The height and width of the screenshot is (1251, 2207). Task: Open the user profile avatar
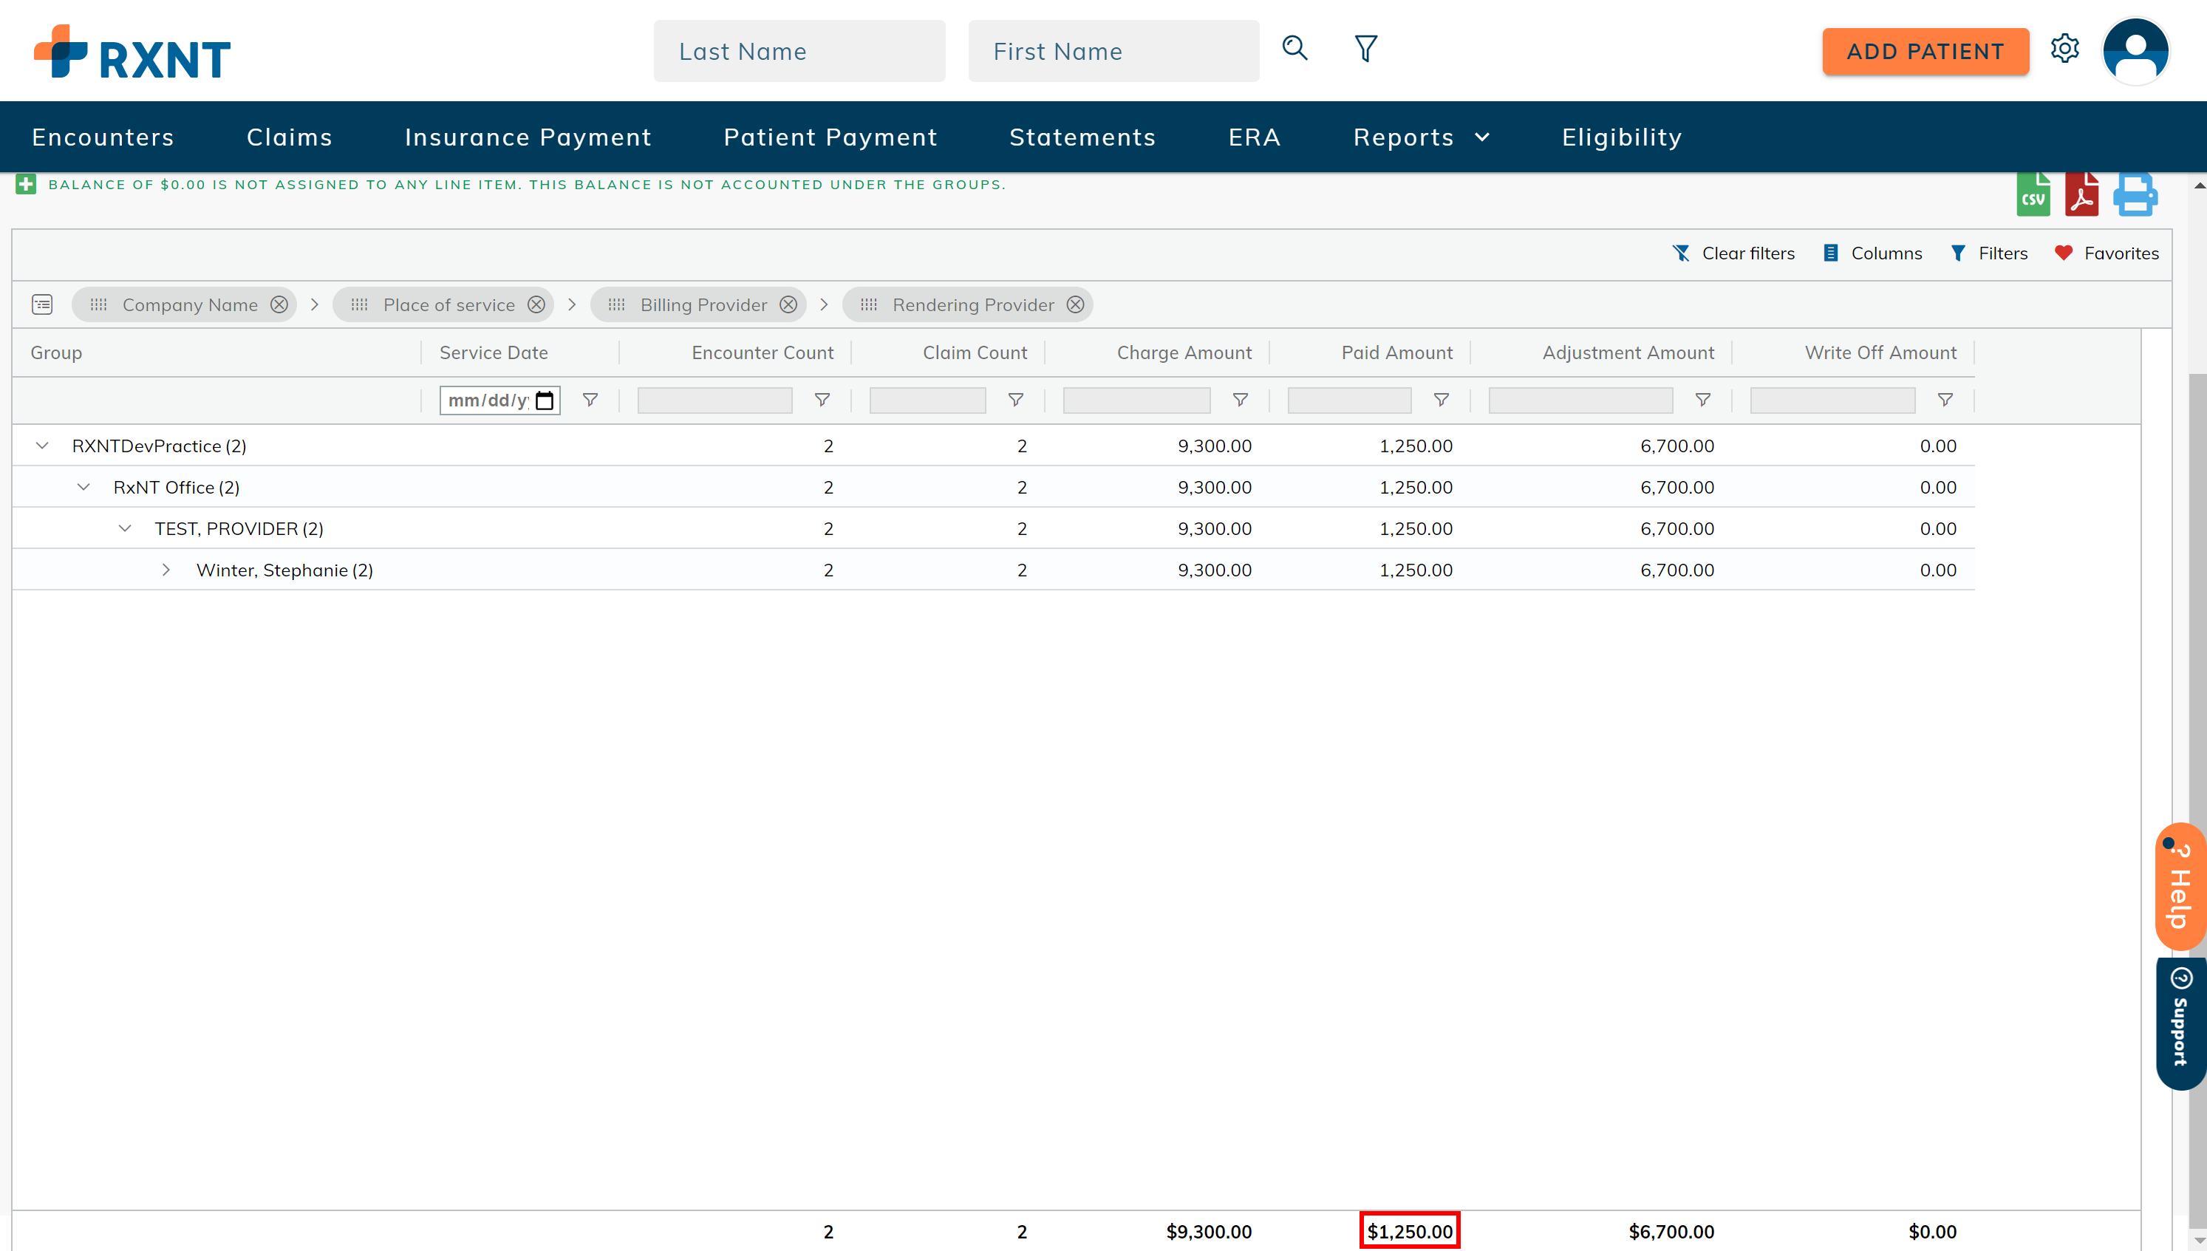(x=2135, y=52)
